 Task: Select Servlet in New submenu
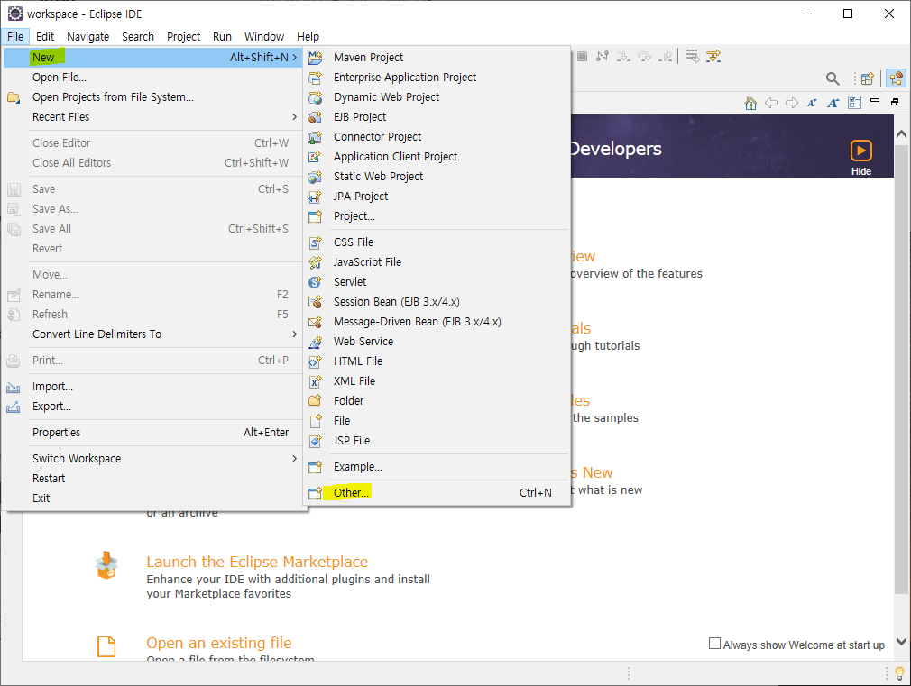pyautogui.click(x=437, y=282)
